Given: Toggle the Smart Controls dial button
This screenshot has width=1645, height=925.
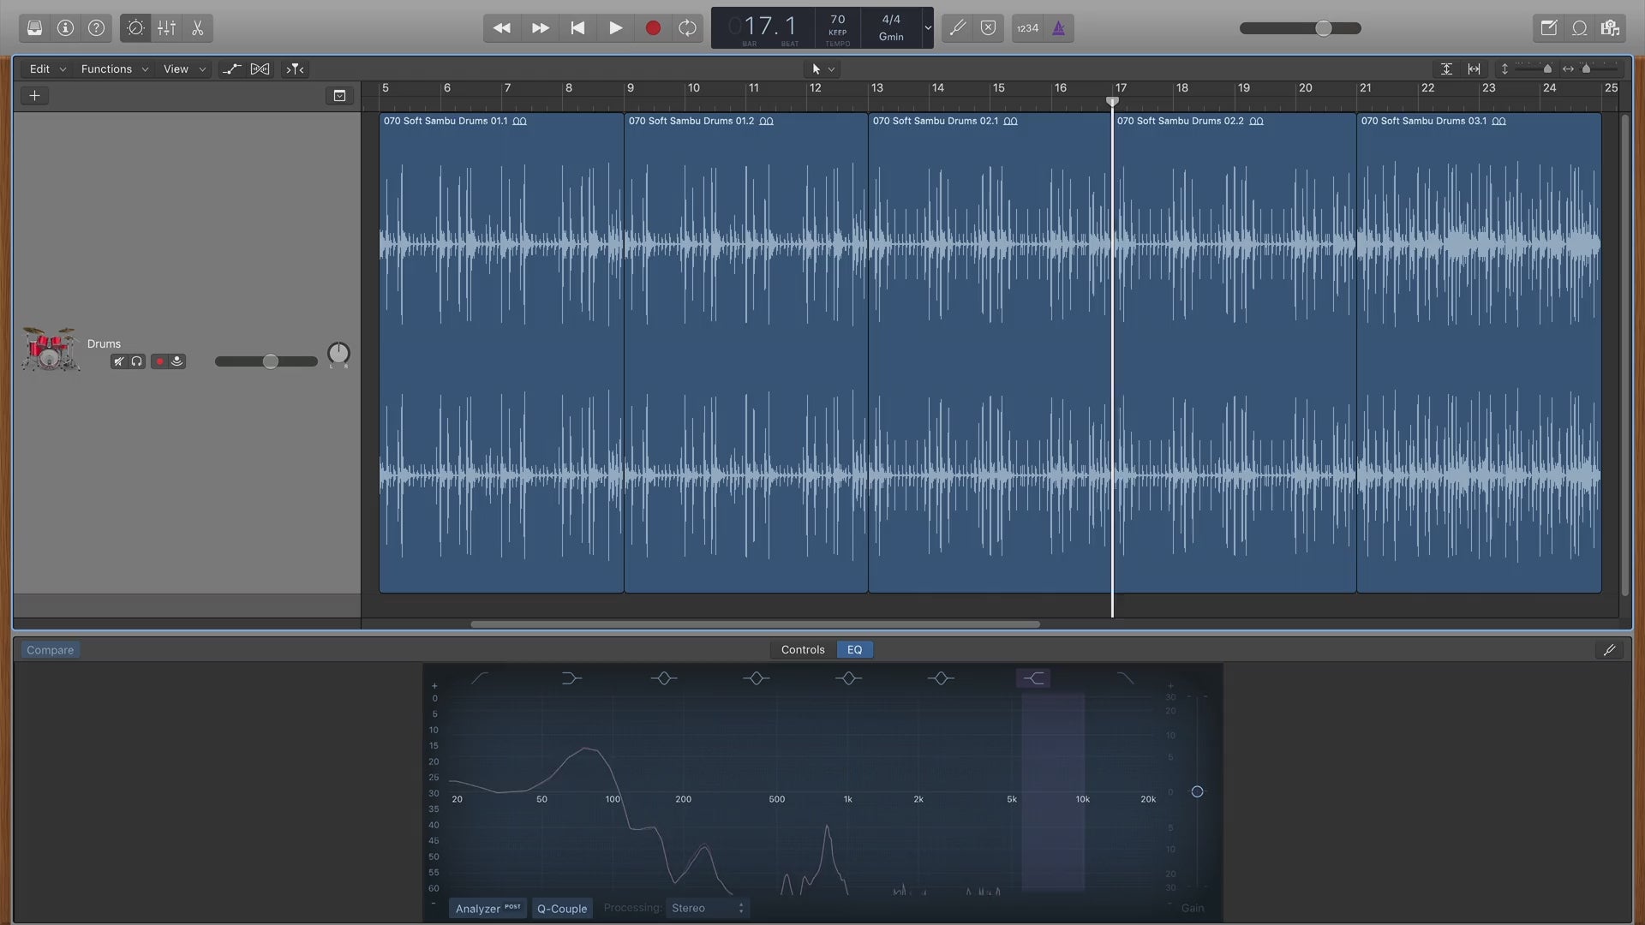Looking at the screenshot, I should click(x=135, y=28).
